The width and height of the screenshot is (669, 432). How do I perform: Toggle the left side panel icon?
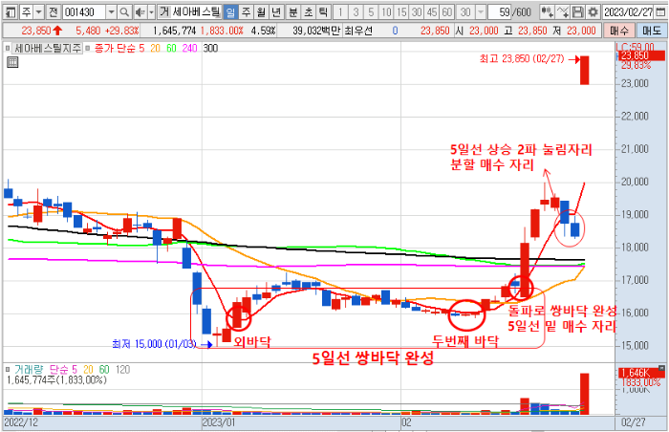click(11, 12)
